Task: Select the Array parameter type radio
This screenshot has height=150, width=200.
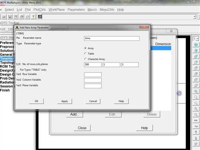Action: tap(86, 48)
